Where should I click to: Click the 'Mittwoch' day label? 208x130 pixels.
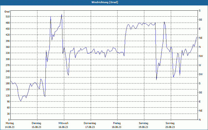[x=63, y=123]
